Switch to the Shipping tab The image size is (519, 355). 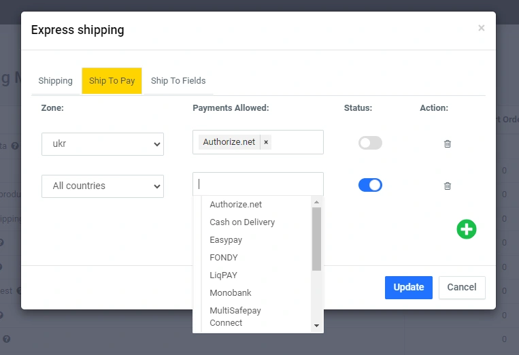point(55,81)
